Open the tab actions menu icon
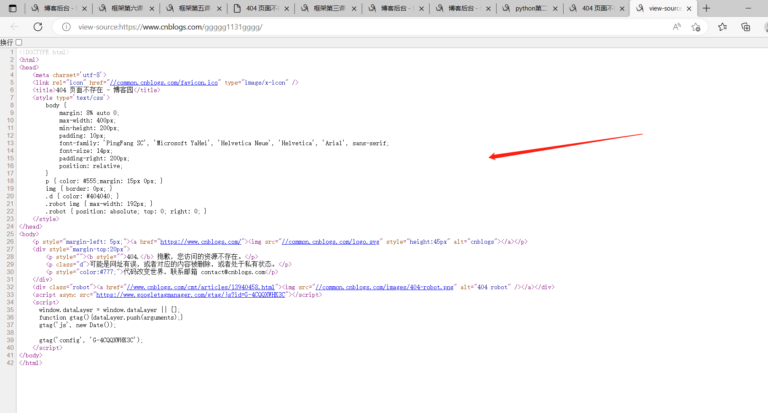Viewport: 768px width, 413px height. pyautogui.click(x=13, y=8)
